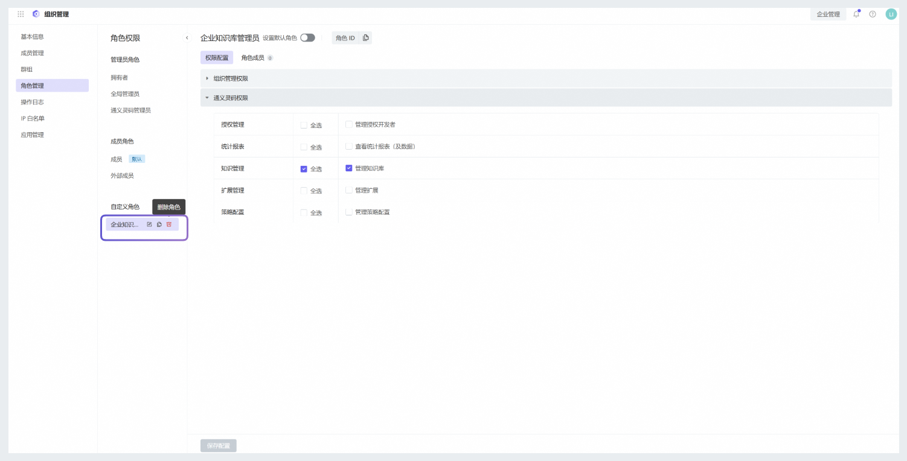Viewport: 907px width, 461px height.
Task: Click the 自定义角色 section heading
Action: 125,206
